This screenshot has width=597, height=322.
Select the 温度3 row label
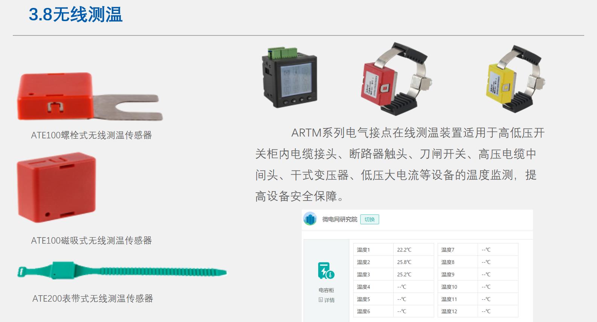(363, 274)
